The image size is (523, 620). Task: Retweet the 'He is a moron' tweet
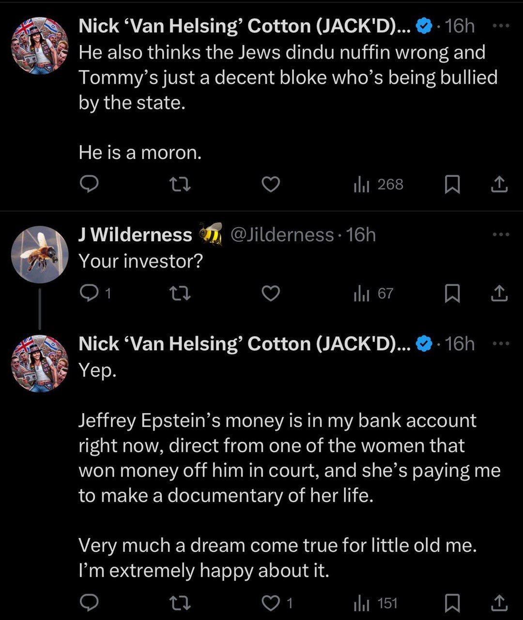[180, 184]
